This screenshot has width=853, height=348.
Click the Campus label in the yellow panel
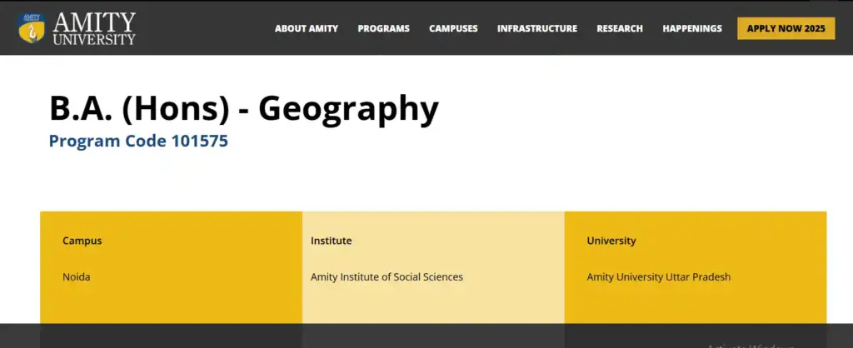(82, 241)
